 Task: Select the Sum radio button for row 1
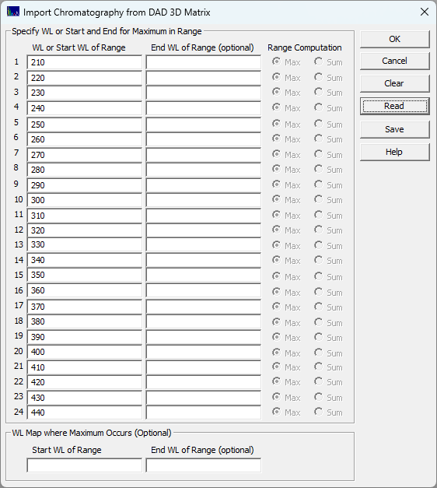(328, 62)
